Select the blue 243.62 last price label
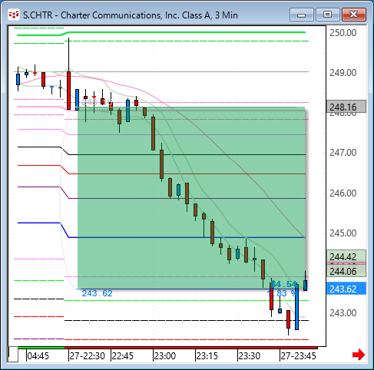374x370 pixels. (346, 289)
